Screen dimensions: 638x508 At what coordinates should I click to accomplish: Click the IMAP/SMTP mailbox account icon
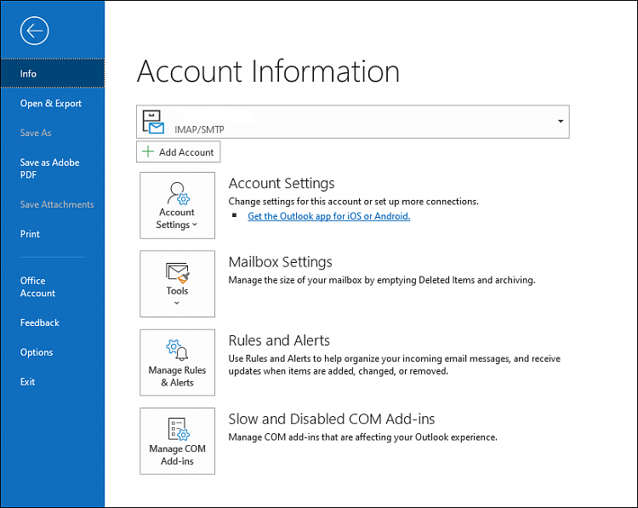point(153,122)
